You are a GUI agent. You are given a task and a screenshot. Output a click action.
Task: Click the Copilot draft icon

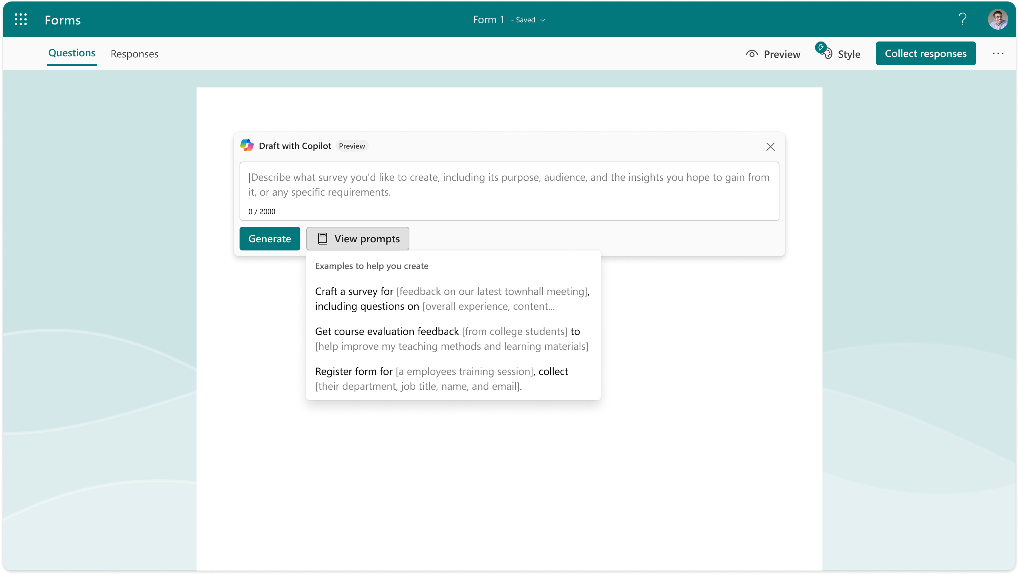point(248,146)
